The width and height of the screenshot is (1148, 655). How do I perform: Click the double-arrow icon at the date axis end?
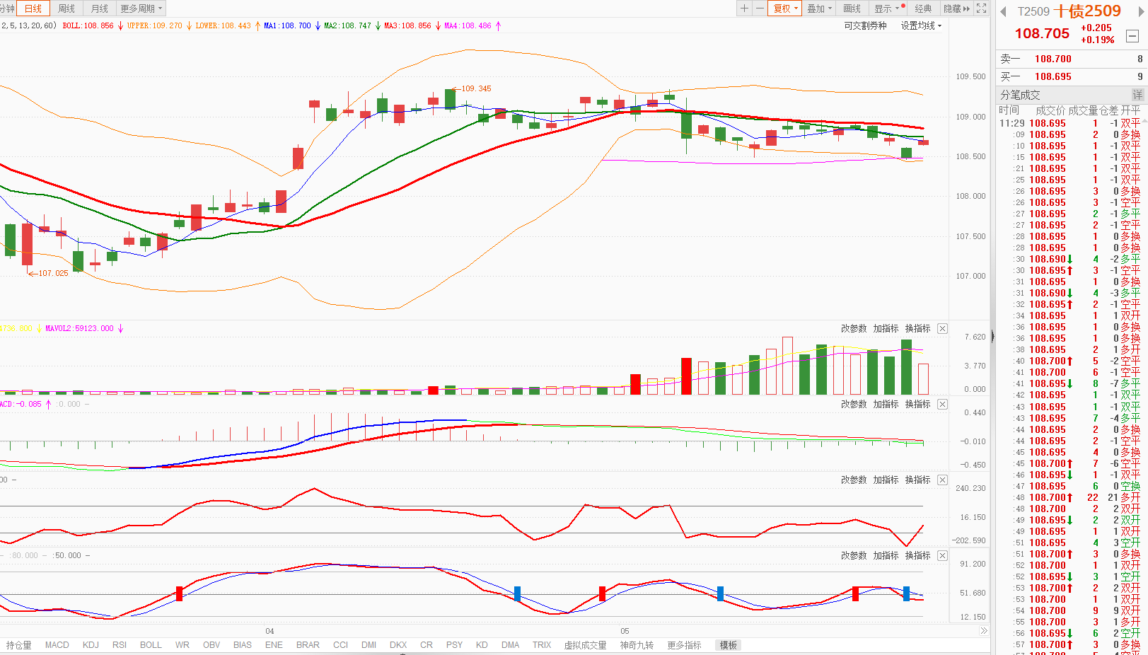coord(983,631)
